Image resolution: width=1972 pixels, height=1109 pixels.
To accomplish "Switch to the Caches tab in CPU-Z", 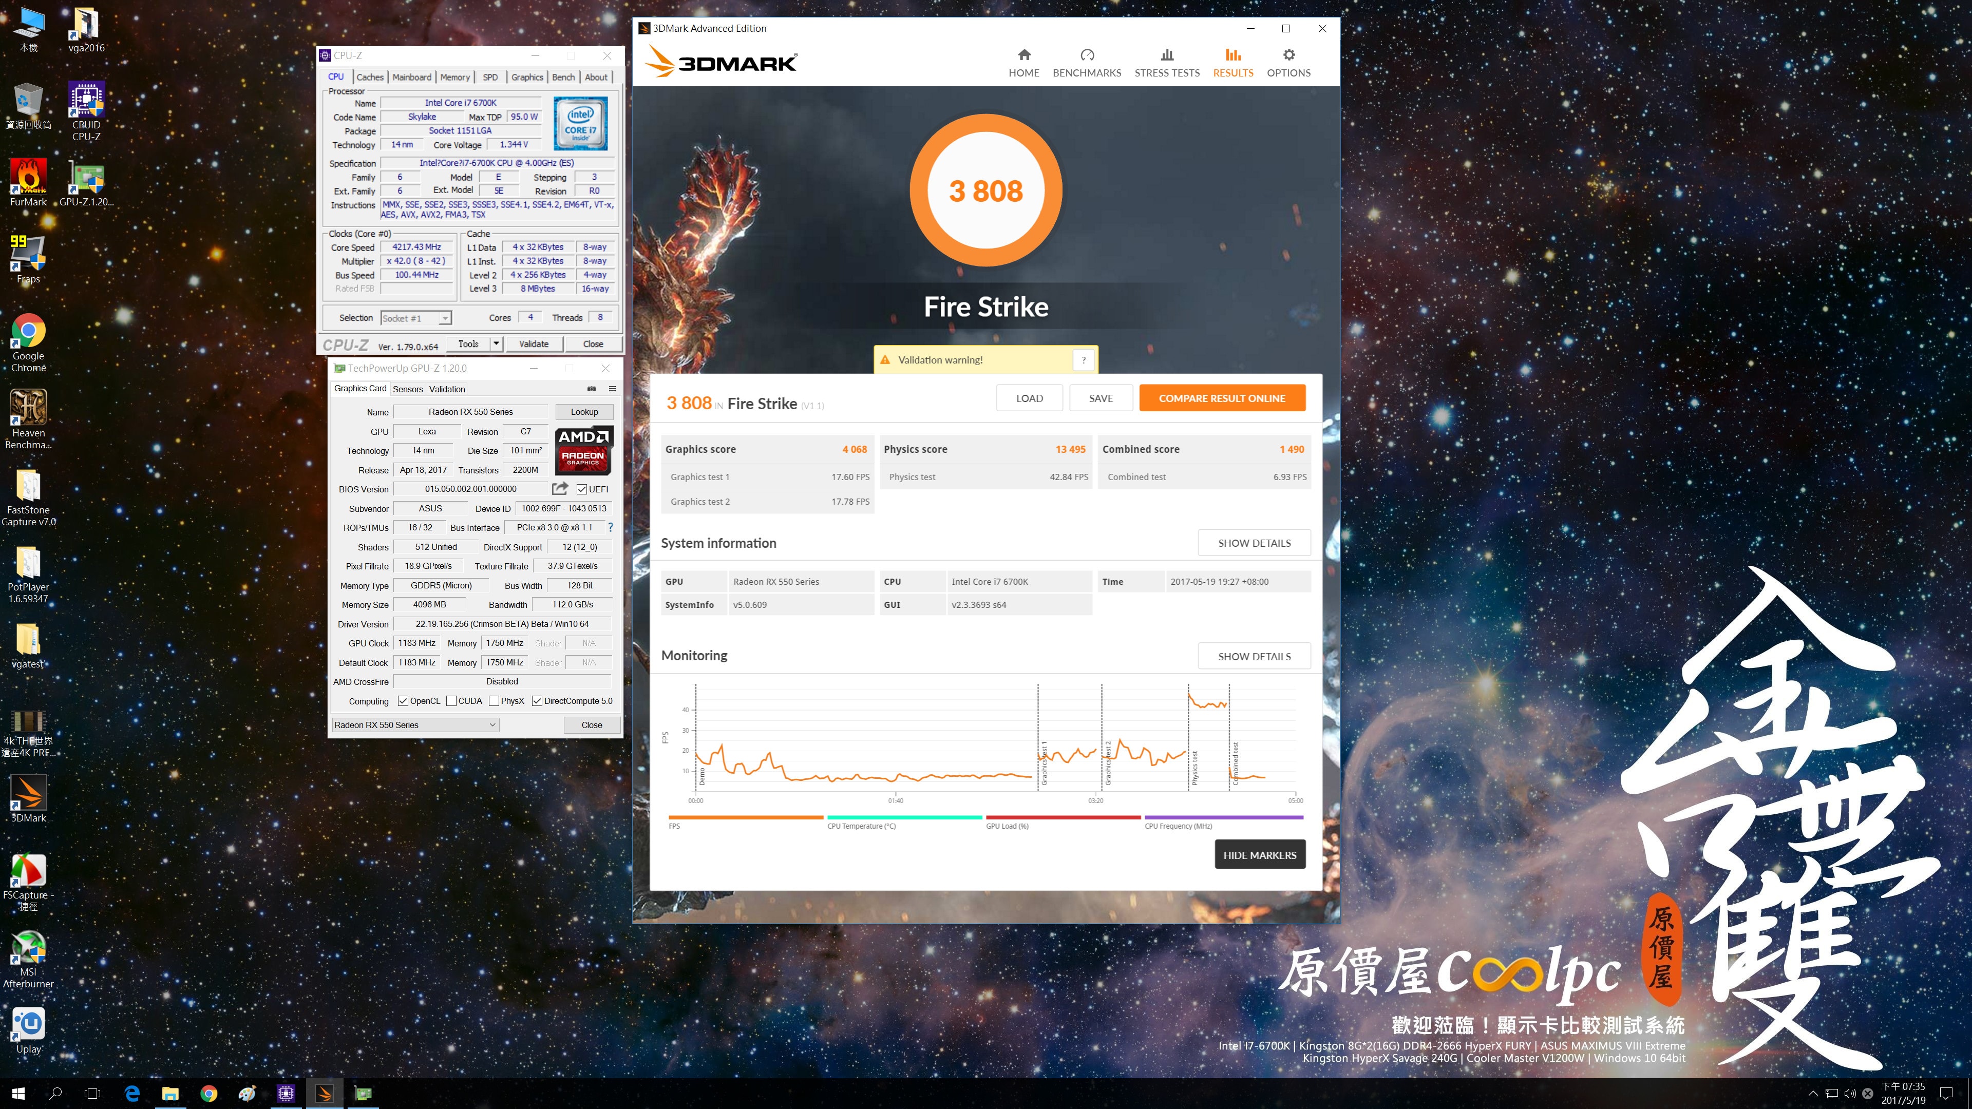I will 370,78.
